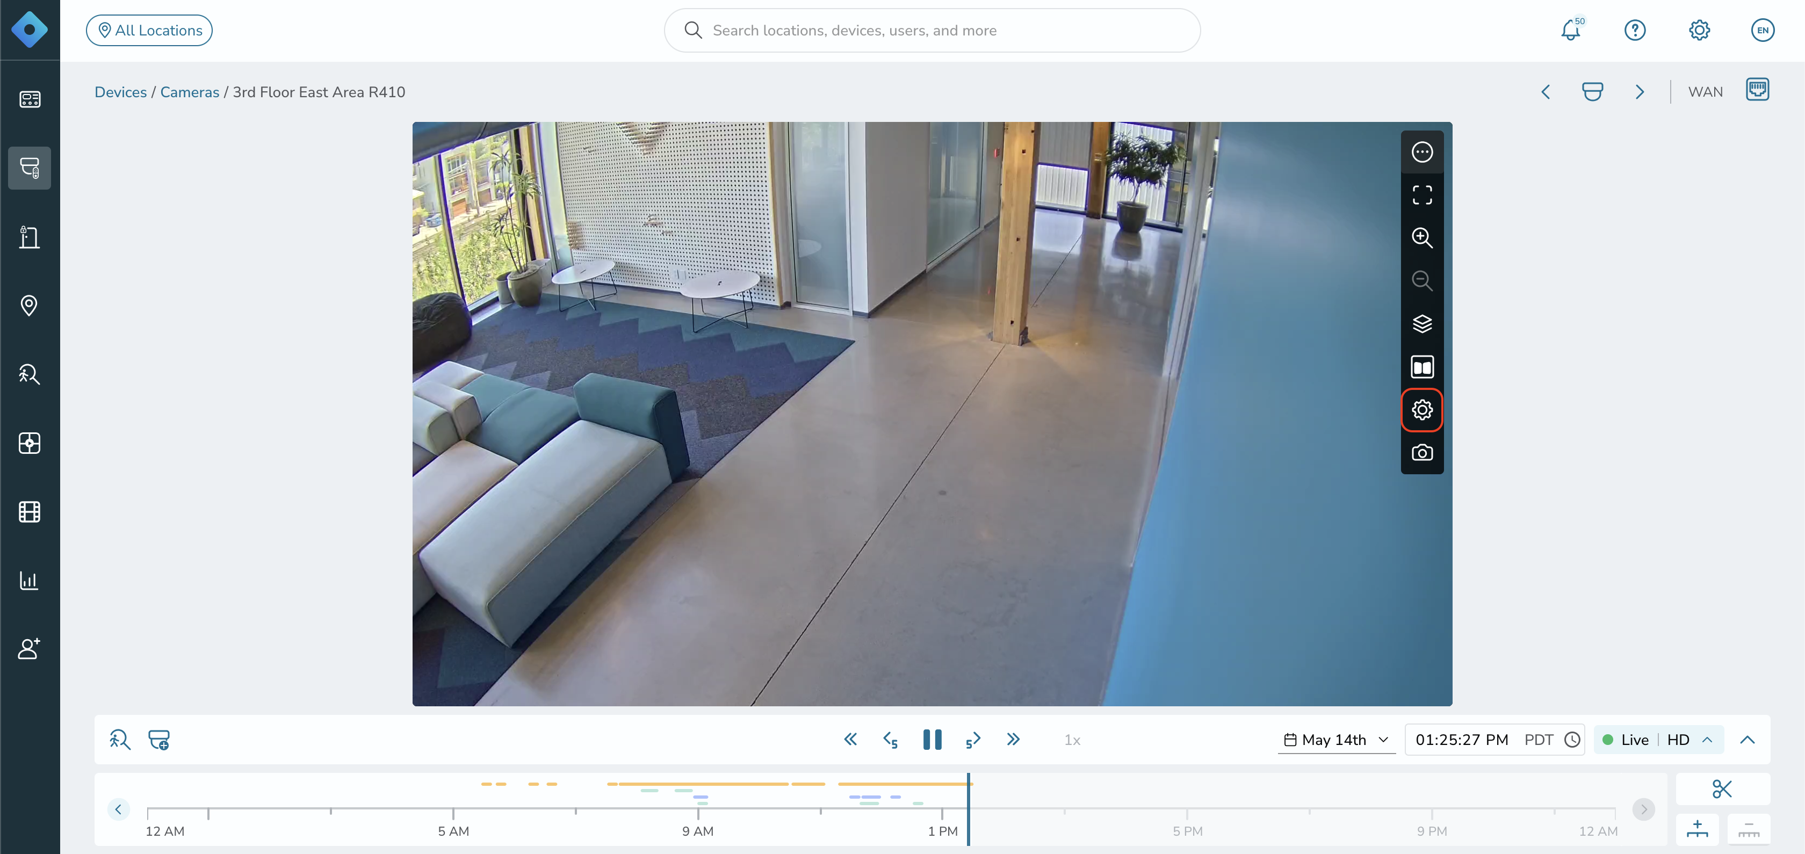The height and width of the screenshot is (854, 1805).
Task: Toggle HD quality selector
Action: point(1690,740)
